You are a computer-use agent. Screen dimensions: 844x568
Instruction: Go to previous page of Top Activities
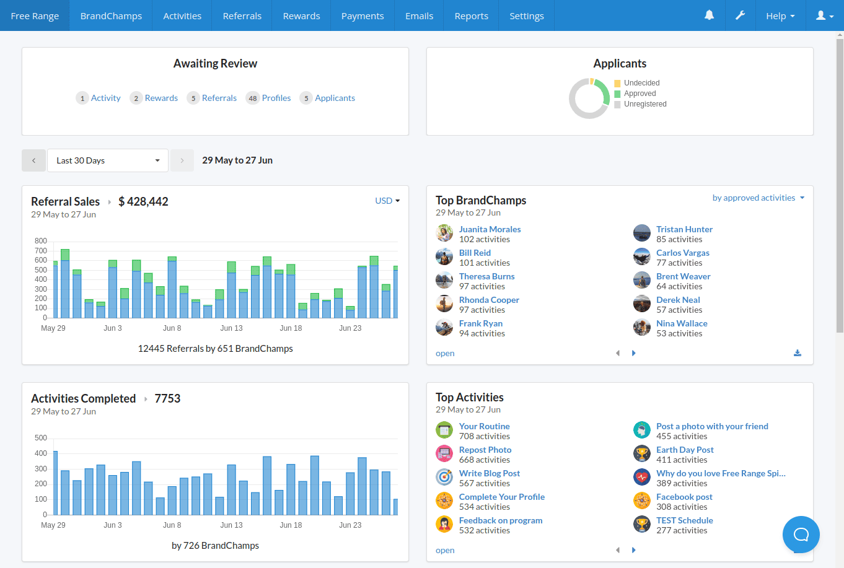click(617, 550)
